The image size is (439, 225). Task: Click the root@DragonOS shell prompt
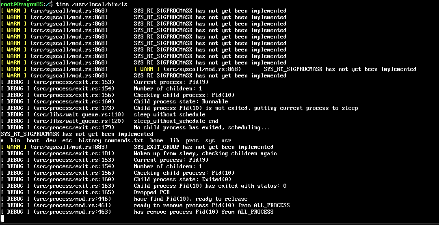coord(24,4)
